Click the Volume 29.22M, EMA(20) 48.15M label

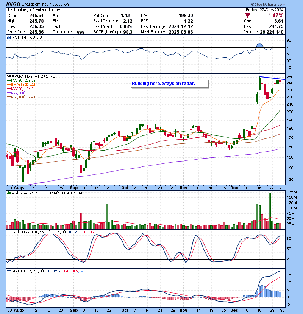click(x=47, y=193)
